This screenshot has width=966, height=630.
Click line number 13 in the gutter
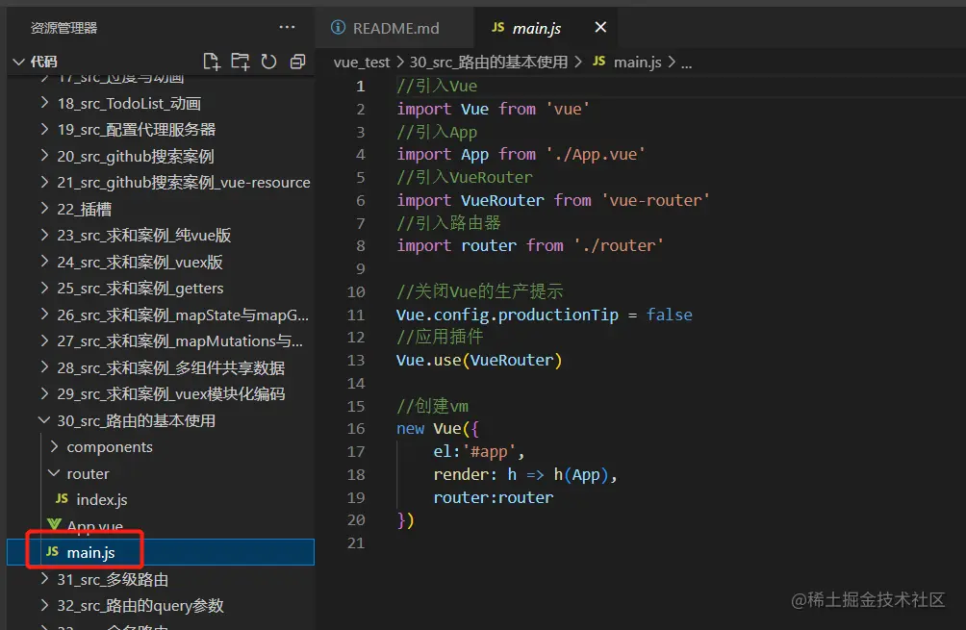(356, 361)
